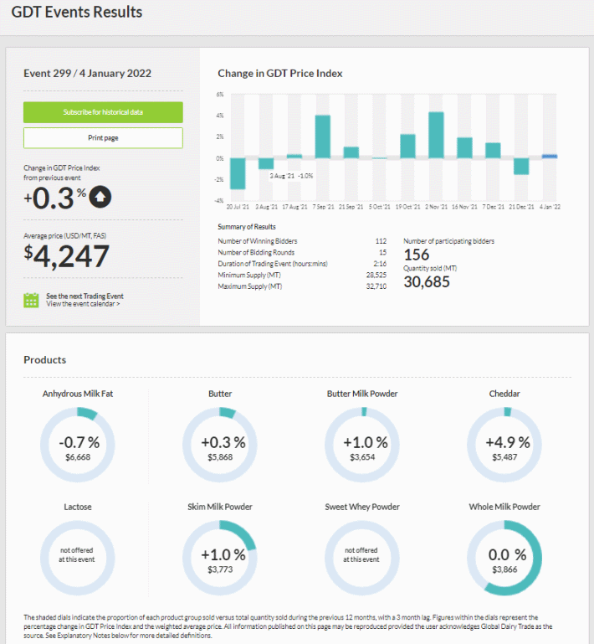Click the Number of Bidding Rounds row
The width and height of the screenshot is (594, 644).
302,253
